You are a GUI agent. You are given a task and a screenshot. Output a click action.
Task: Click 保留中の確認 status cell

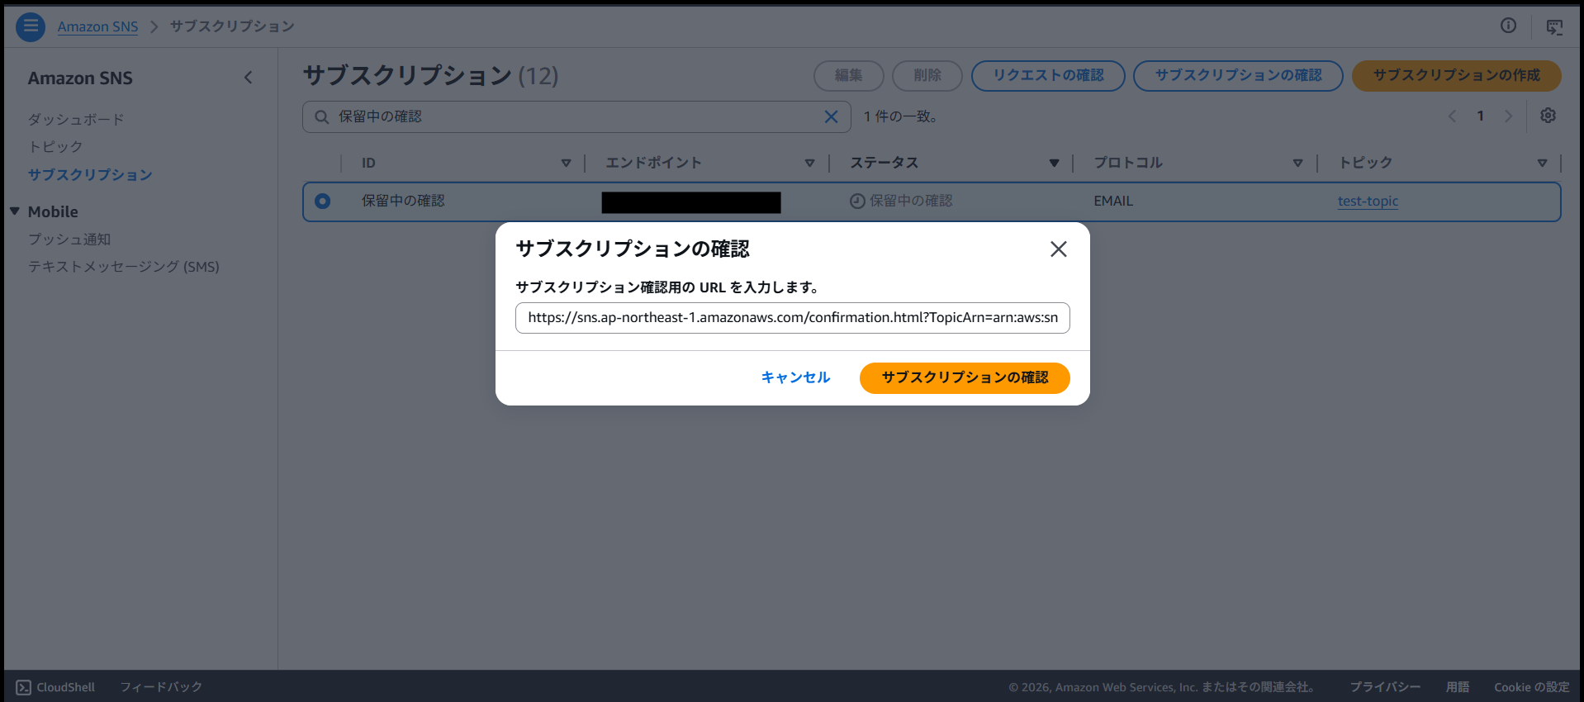pyautogui.click(x=901, y=201)
